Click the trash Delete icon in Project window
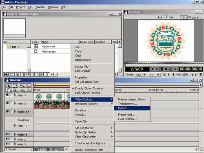This screenshot has width=204, height=153. pyautogui.click(x=24, y=74)
